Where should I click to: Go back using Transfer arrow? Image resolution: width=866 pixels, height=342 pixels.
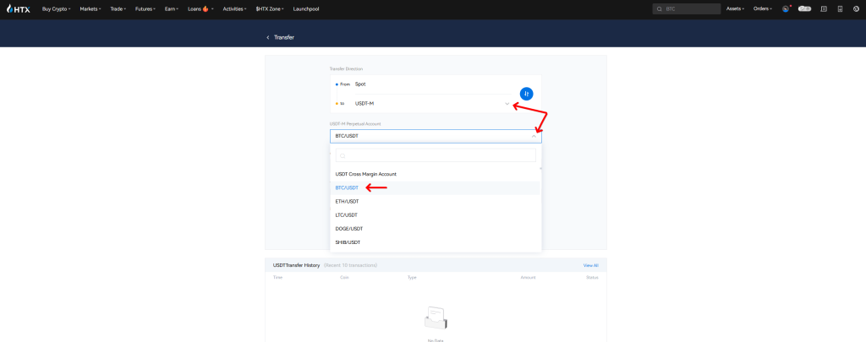(x=268, y=37)
